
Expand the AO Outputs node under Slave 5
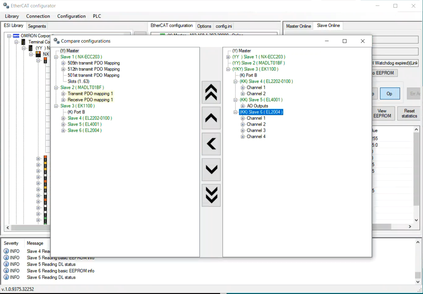coord(243,106)
